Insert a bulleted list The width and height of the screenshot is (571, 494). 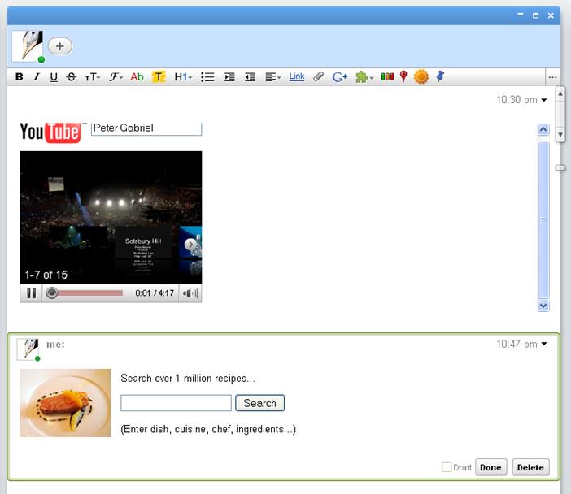pyautogui.click(x=207, y=76)
